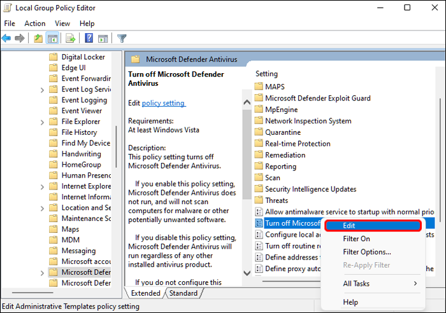Toggle the Show/Hide Action Pane icon

point(102,38)
